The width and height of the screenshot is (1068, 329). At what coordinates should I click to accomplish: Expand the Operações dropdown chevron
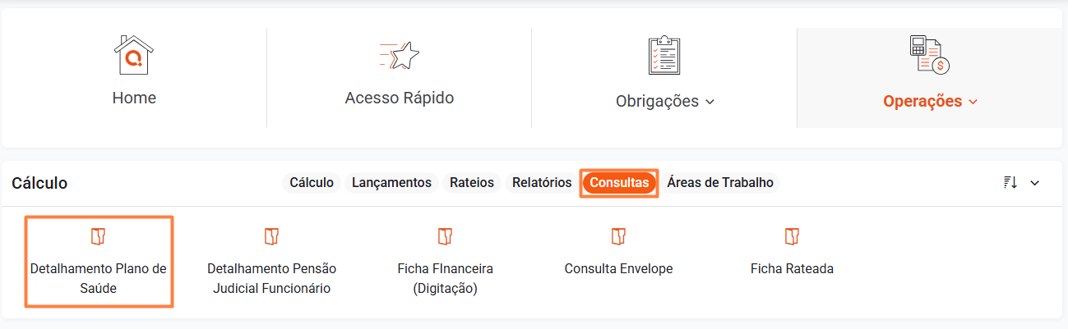click(973, 103)
